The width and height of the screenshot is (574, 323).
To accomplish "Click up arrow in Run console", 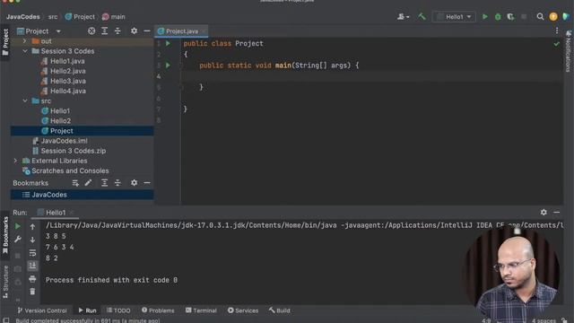I will pyautogui.click(x=32, y=227).
